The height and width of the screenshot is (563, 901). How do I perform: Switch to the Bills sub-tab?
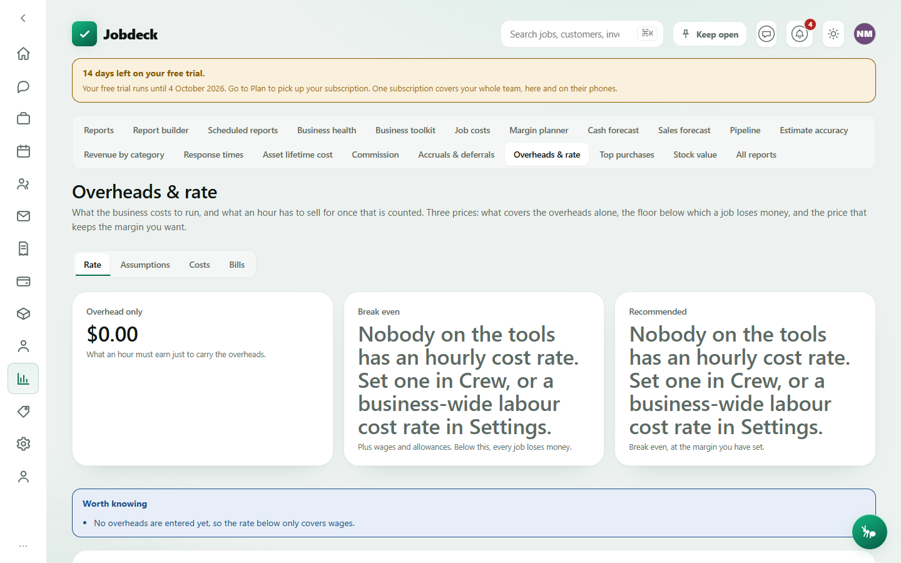(237, 265)
